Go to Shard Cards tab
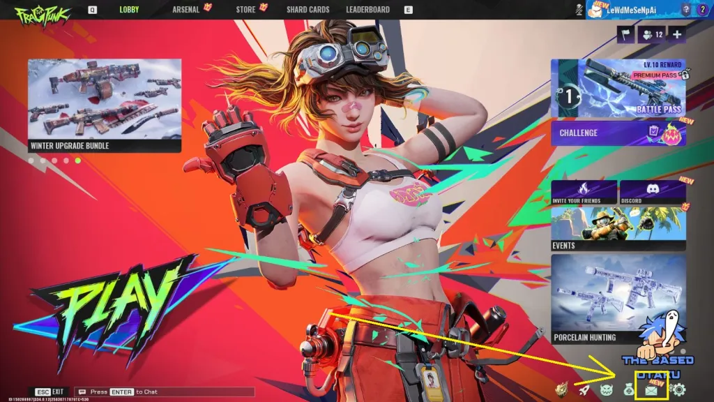714x402 pixels. [307, 10]
